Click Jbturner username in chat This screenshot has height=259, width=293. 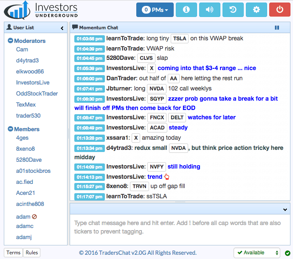pos(118,89)
